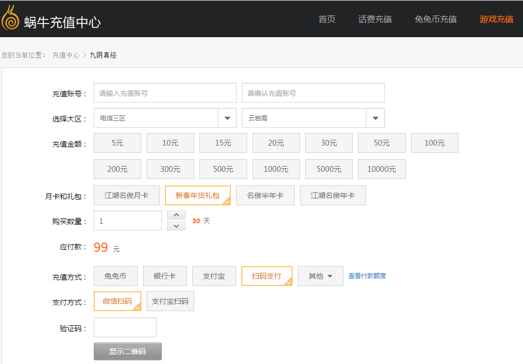
Task: Click the 请确认充值账号 confirmation field
Action: [313, 93]
